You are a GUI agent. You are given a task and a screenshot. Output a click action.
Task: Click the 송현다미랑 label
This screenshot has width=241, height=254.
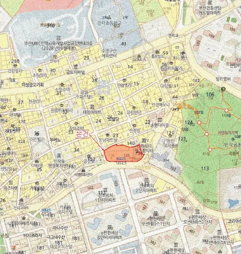click(x=160, y=125)
